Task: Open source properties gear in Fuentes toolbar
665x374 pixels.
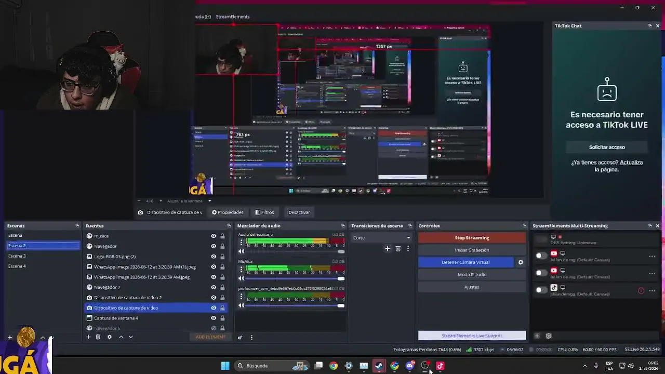Action: pos(109,337)
